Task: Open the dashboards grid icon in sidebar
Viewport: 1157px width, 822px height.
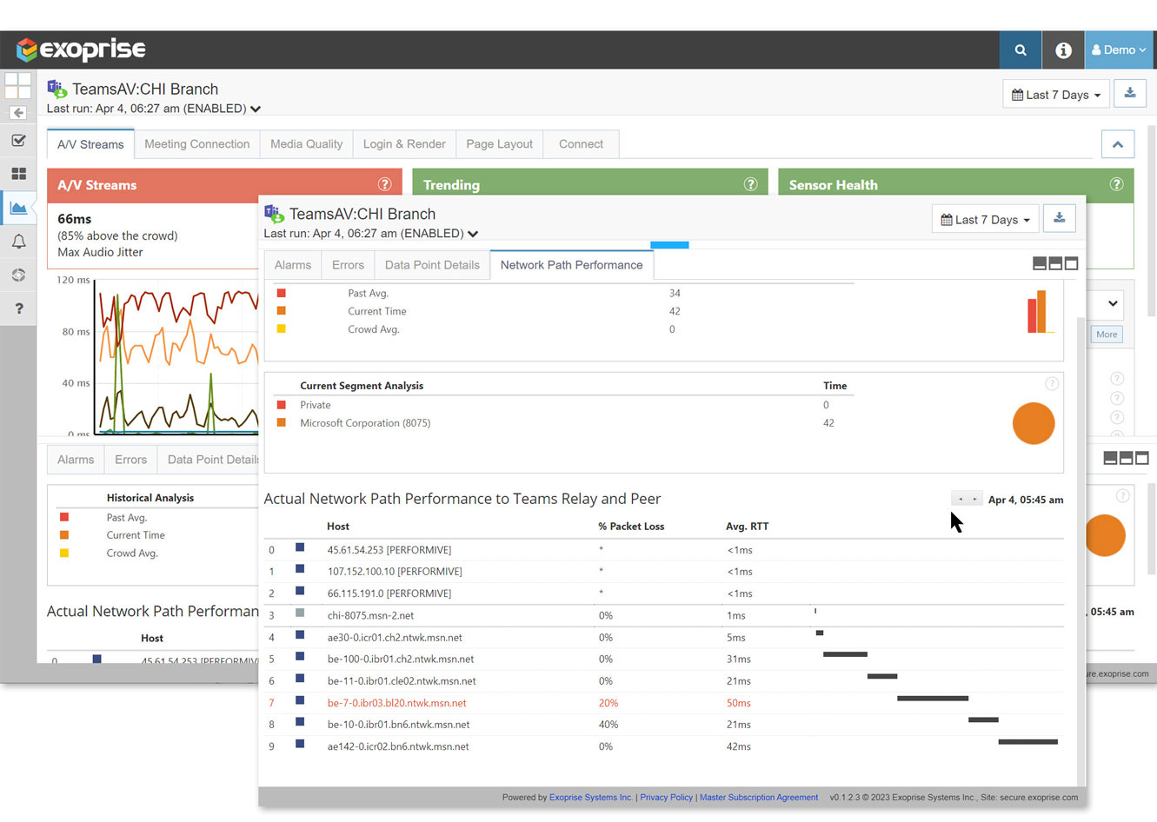Action: point(18,174)
